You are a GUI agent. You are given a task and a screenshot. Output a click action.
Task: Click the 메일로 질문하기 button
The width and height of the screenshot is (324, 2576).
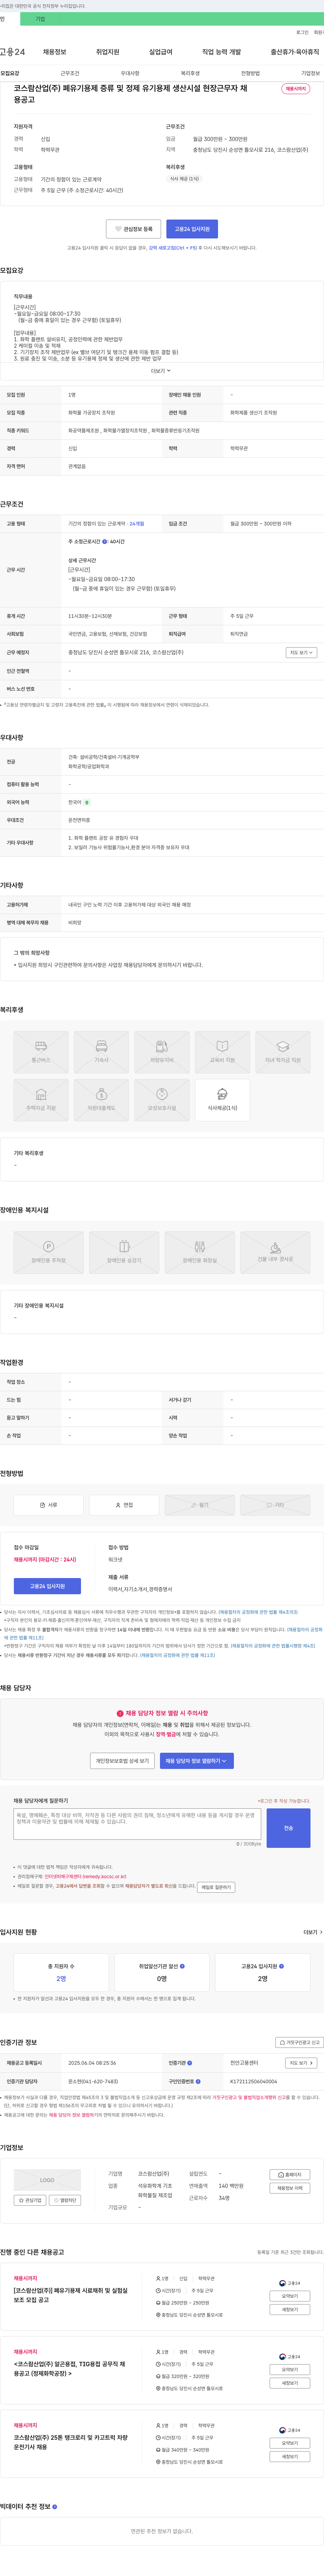[216, 1887]
